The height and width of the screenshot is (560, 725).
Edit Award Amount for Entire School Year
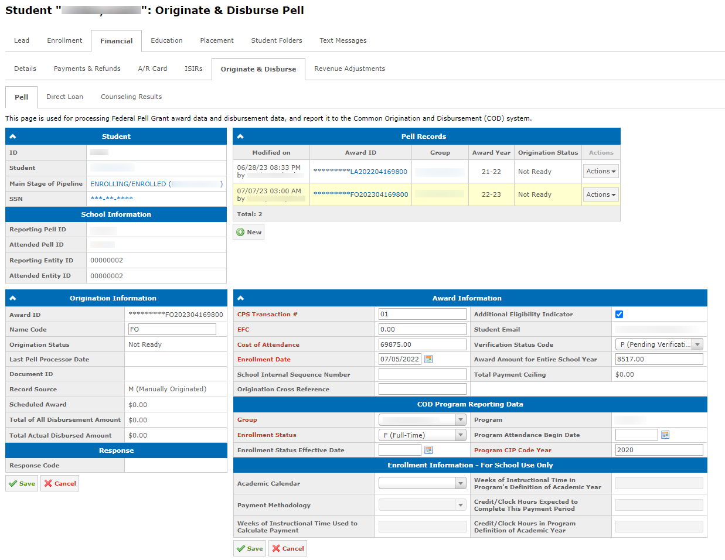[x=659, y=359]
